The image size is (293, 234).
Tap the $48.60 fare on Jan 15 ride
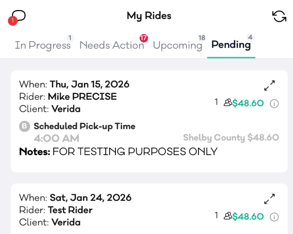248,104
